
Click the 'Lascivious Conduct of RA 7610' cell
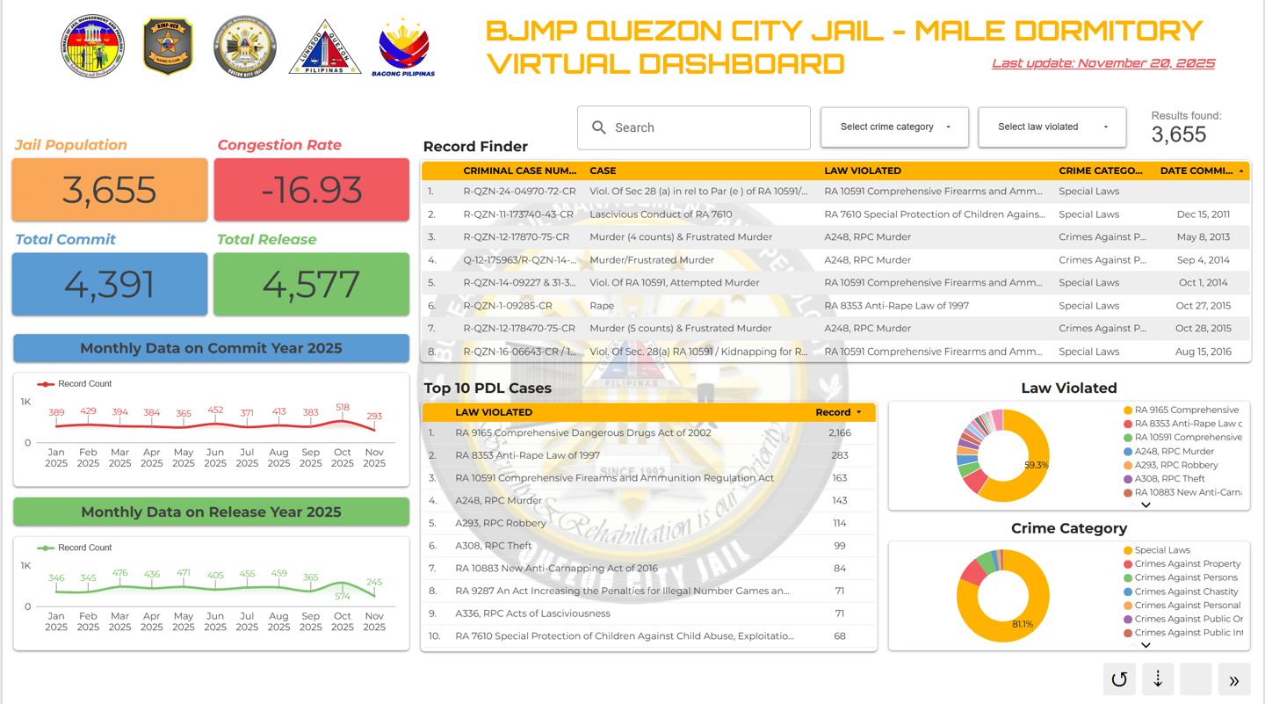[x=661, y=214]
